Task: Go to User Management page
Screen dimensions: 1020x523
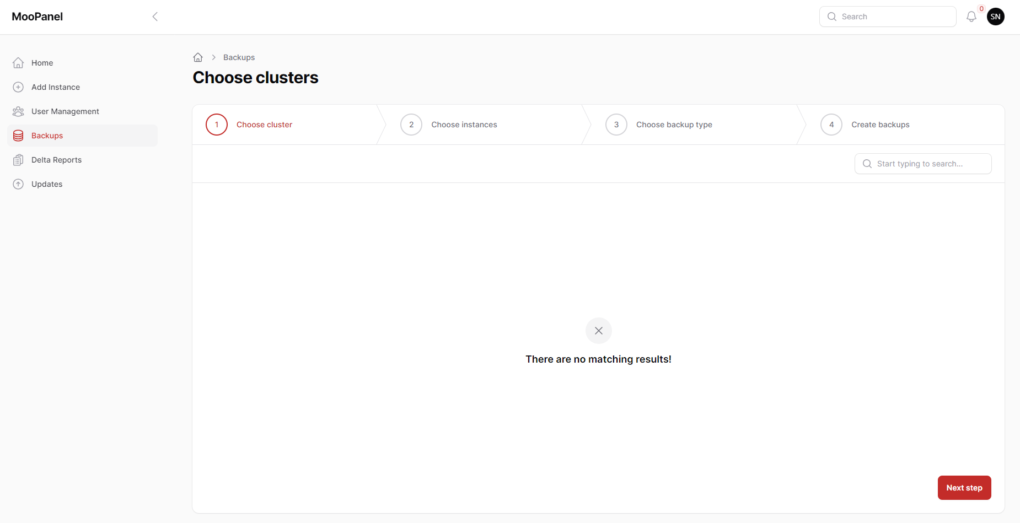Action: (x=83, y=111)
